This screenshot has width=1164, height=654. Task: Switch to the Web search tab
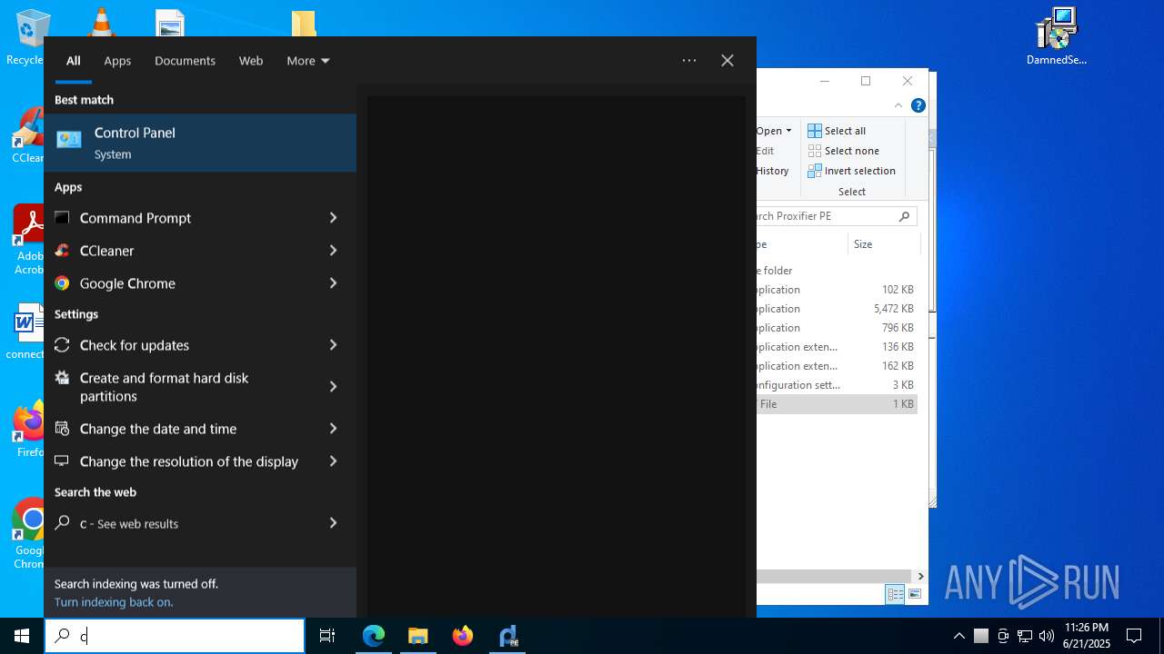coord(251,61)
